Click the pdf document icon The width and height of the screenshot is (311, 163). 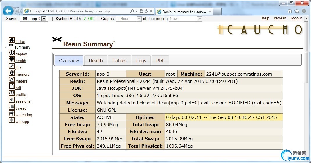[x=12, y=86]
